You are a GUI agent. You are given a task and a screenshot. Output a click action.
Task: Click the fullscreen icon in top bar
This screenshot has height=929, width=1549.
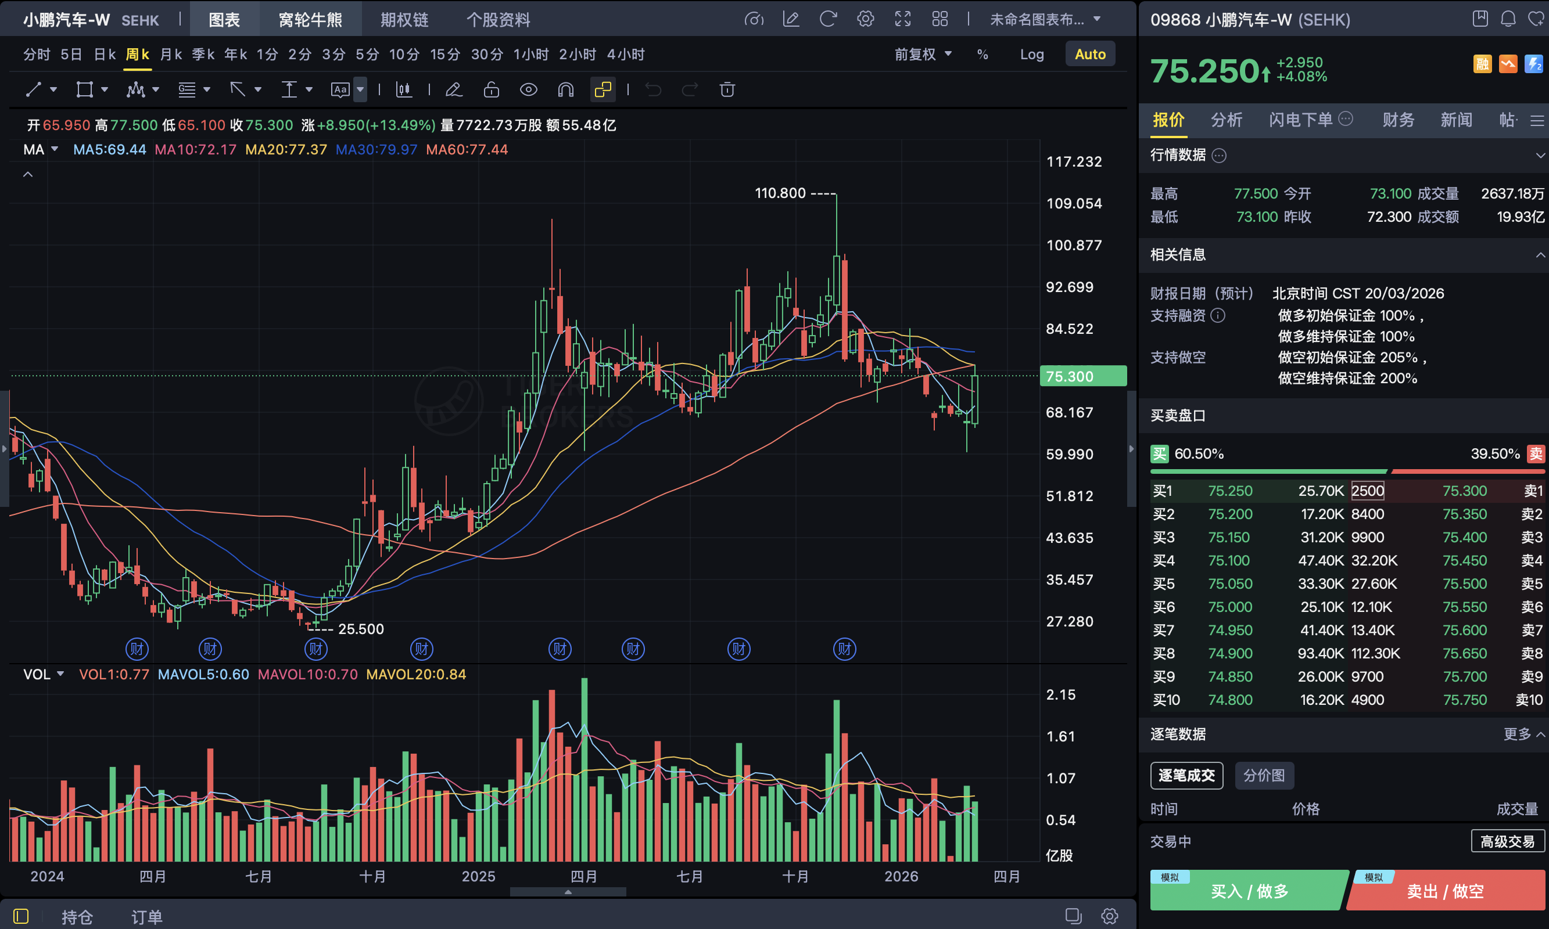902,19
